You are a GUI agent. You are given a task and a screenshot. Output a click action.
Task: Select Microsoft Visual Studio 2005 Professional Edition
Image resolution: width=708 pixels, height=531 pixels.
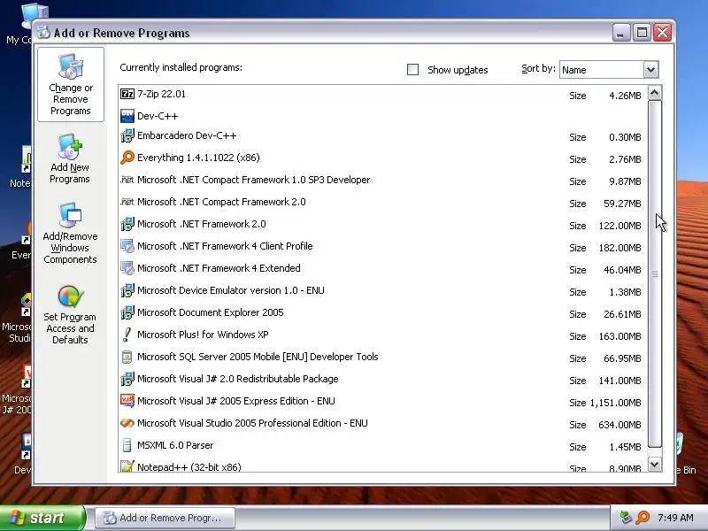[382, 423]
